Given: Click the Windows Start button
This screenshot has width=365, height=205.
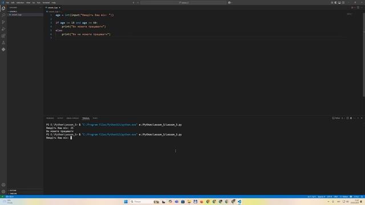Looking at the screenshot, I should [x=125, y=202].
